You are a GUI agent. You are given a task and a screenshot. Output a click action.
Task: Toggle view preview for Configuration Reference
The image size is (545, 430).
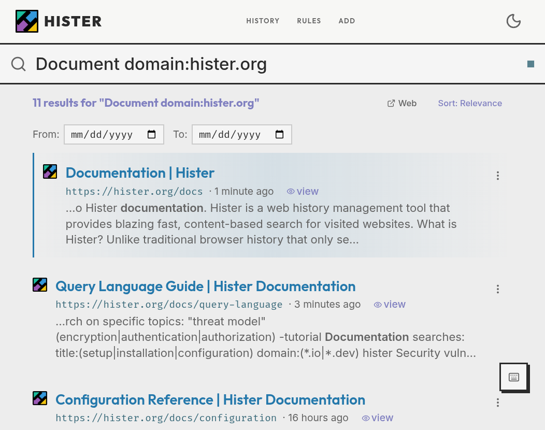(x=378, y=418)
